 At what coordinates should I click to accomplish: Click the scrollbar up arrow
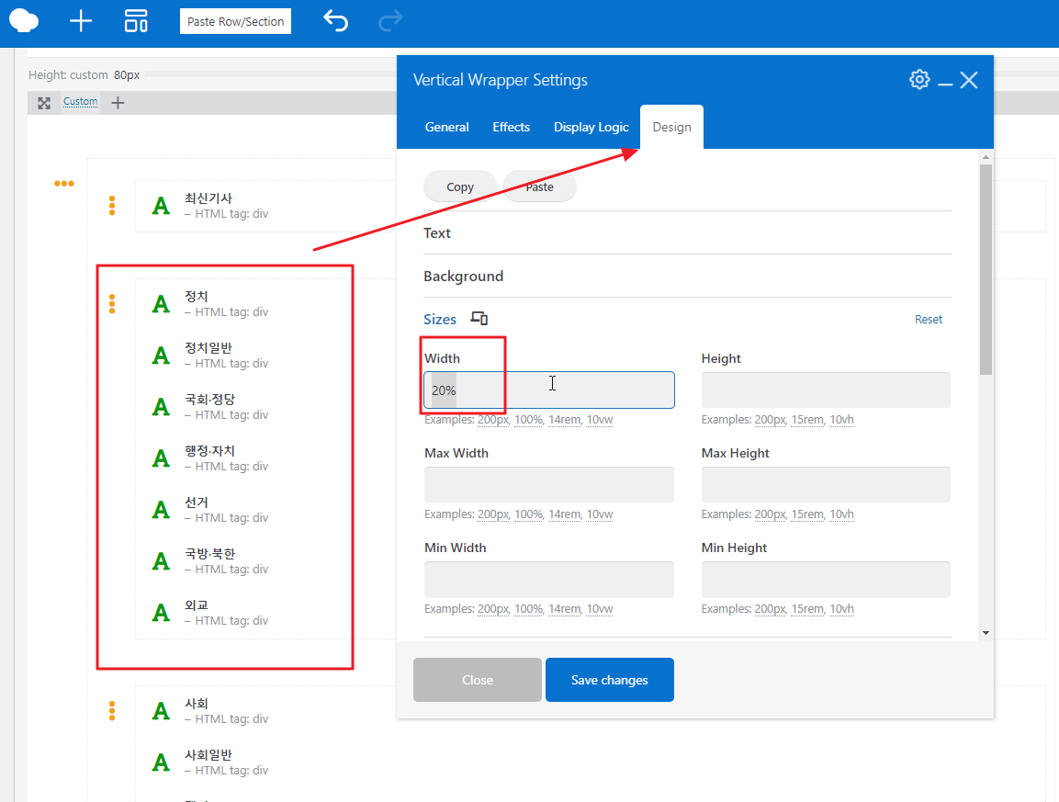click(x=986, y=157)
